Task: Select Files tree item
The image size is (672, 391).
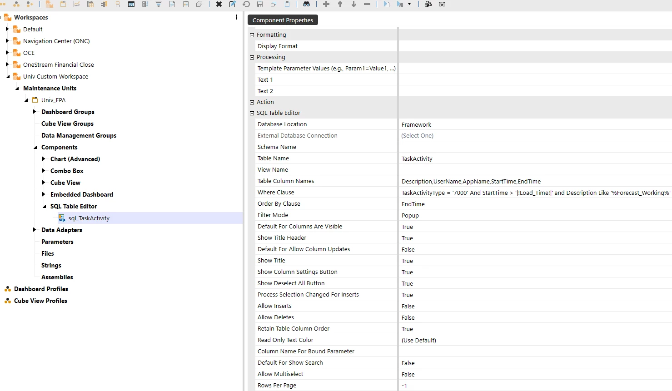Action: 48,253
